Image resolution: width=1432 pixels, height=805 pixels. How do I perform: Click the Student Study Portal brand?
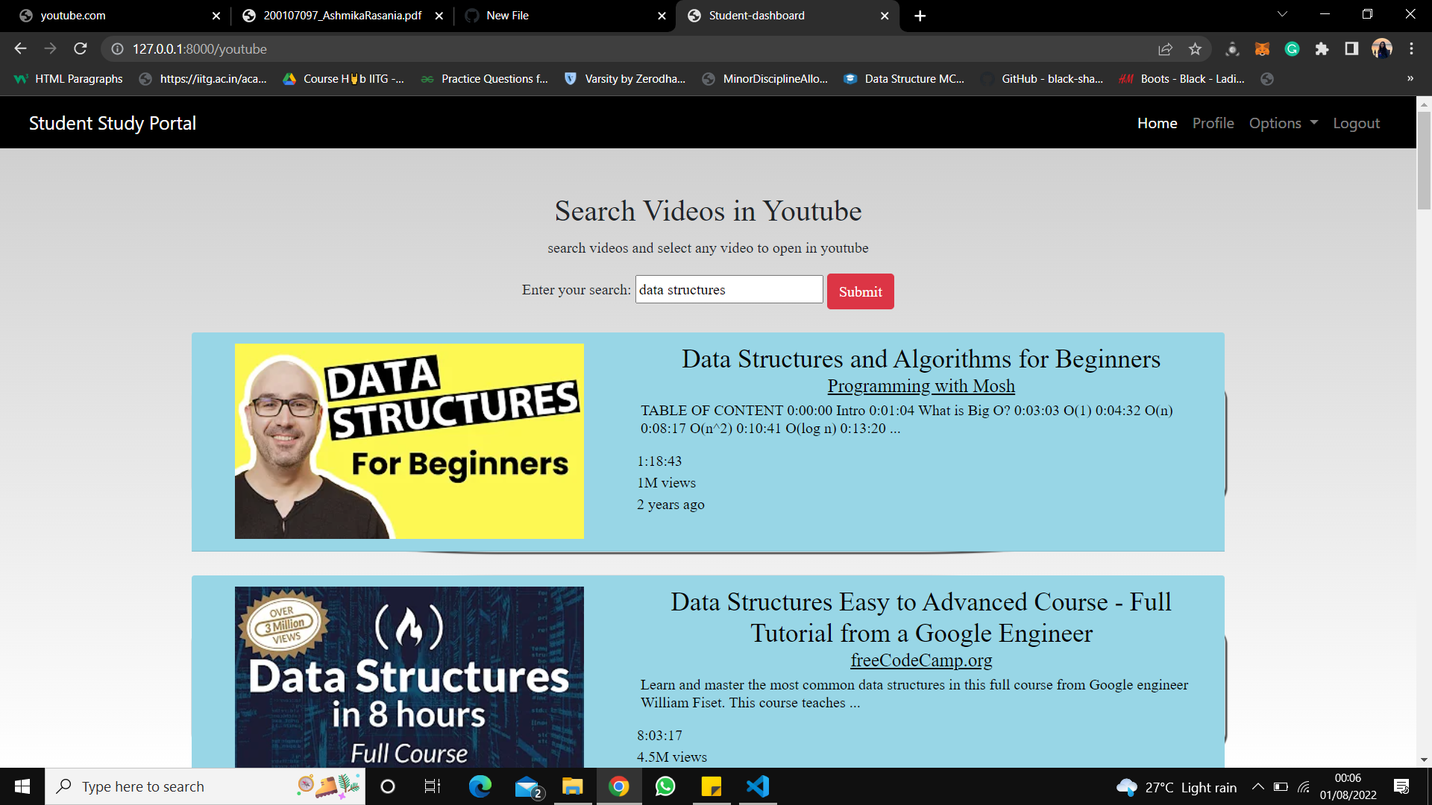[x=113, y=123]
